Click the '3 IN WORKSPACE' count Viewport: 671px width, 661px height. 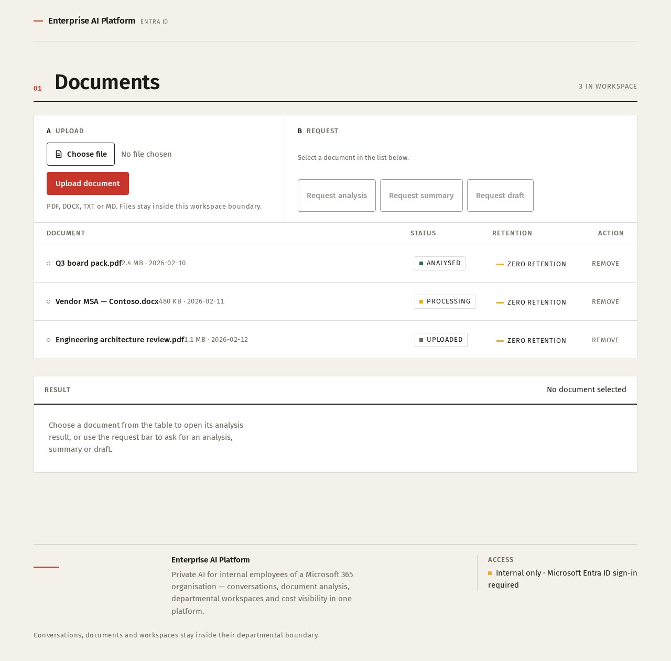(608, 86)
